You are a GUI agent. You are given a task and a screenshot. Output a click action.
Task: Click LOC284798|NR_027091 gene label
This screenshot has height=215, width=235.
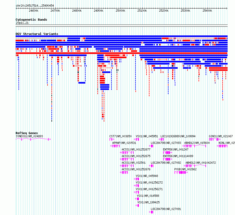pos(166,209)
